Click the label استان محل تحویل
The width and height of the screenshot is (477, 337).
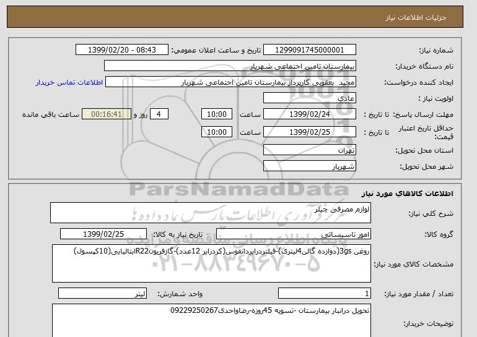pos(424,150)
